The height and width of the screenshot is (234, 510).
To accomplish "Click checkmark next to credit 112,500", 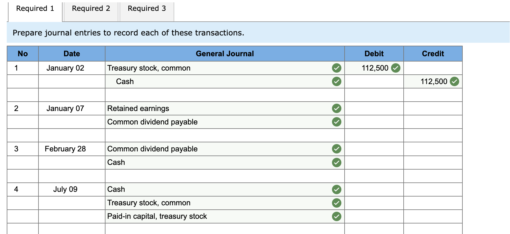I will [454, 81].
